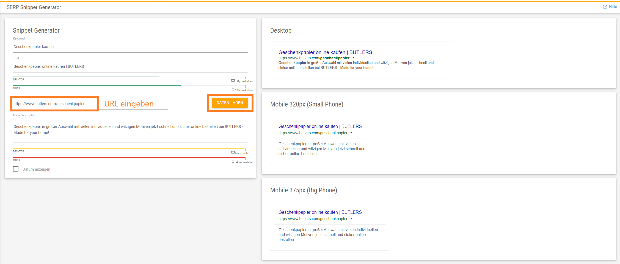Click the description MOBIL red progress bar
The width and height of the screenshot is (620, 264).
[129, 158]
